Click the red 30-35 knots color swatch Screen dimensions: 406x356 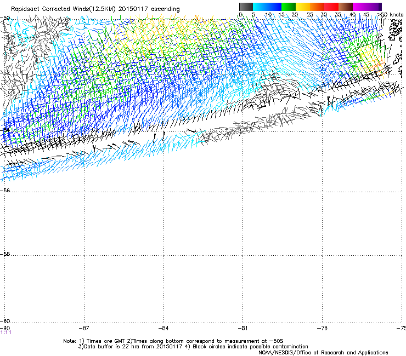331,7
